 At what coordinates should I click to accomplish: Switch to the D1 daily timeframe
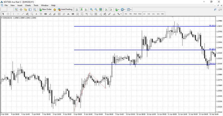[154, 14]
